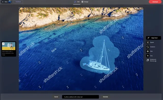Viewport: 163px width, 100px height.
Task: Select the Magic Brush tool
Action: coord(154,38)
